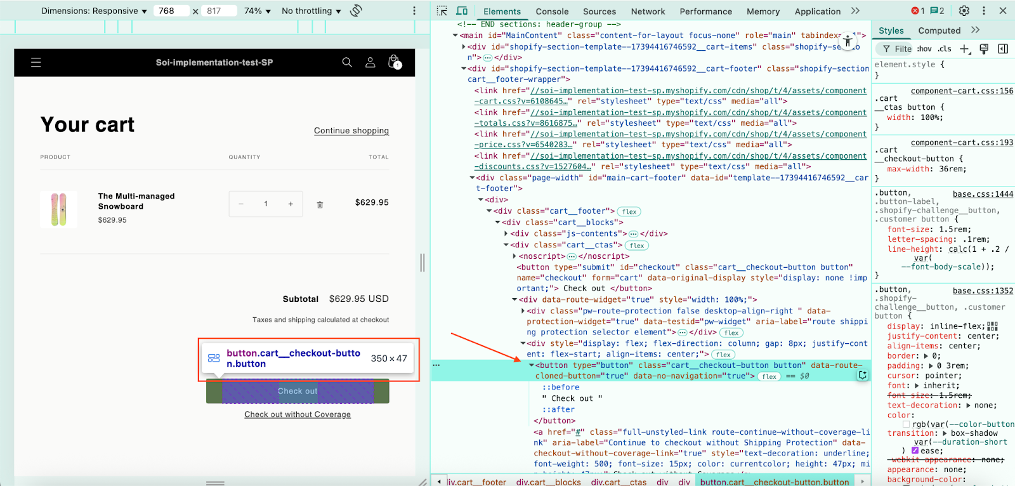Open the shopping cart bag icon
1015x486 pixels.
394,62
